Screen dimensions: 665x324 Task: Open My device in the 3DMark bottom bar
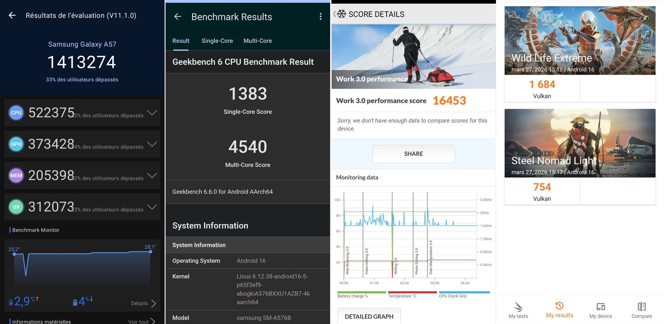pos(601,309)
